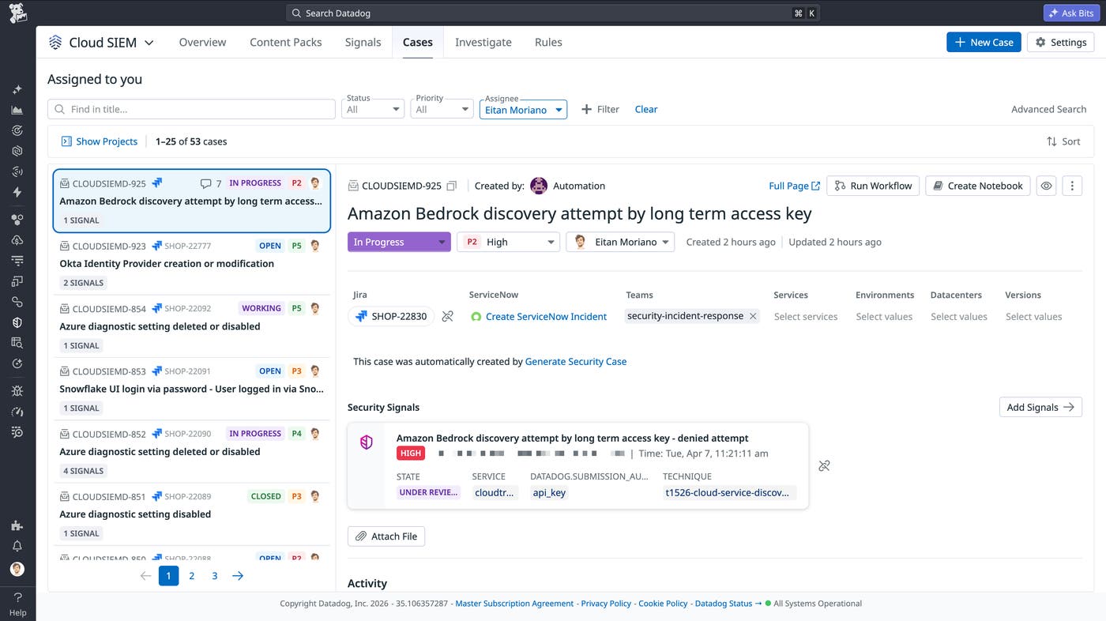Toggle Show Projects panel
The height and width of the screenshot is (621, 1106).
(x=100, y=141)
